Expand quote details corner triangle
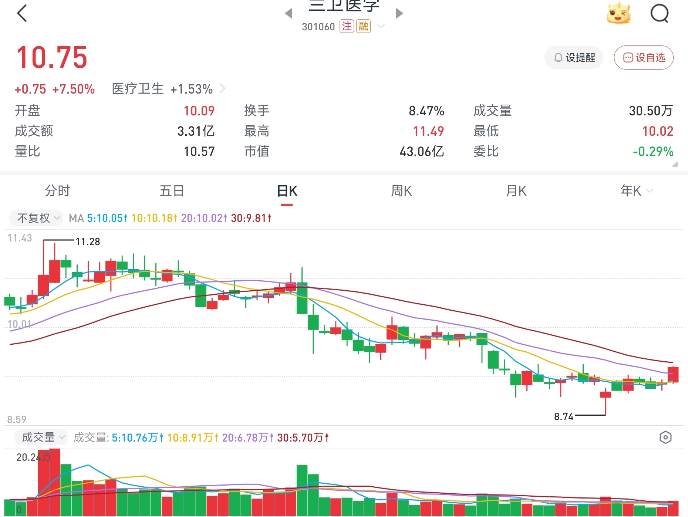Screen dimensions: 688x517 click(675, 164)
